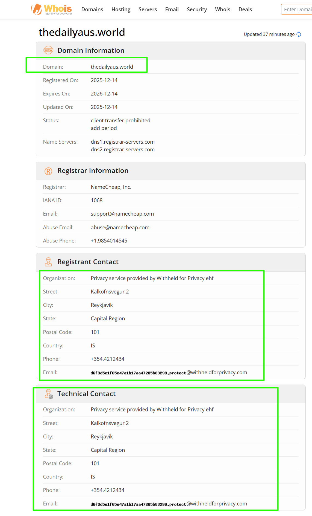Focus the Enter Domain search field
312x516 pixels.
[x=297, y=10]
